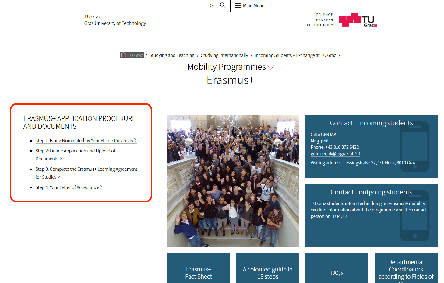Click the Contact - incoming students heading

coord(371,123)
